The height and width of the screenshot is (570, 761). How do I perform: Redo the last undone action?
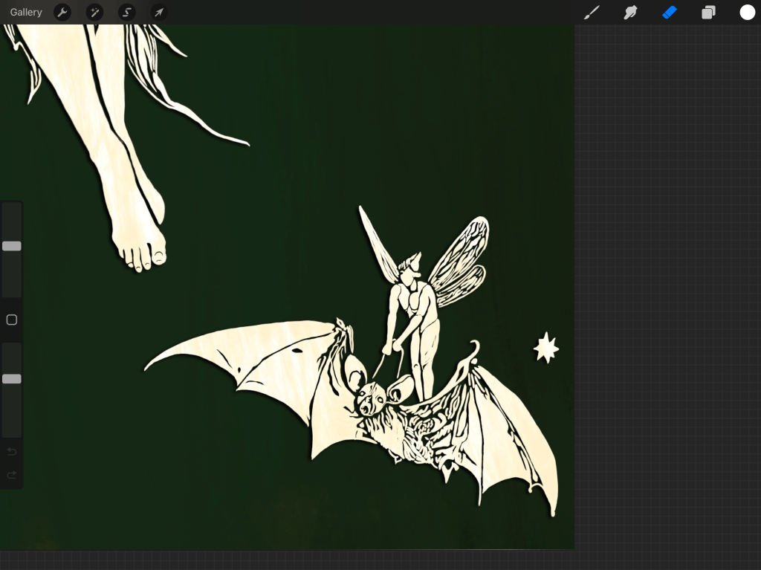coord(12,475)
